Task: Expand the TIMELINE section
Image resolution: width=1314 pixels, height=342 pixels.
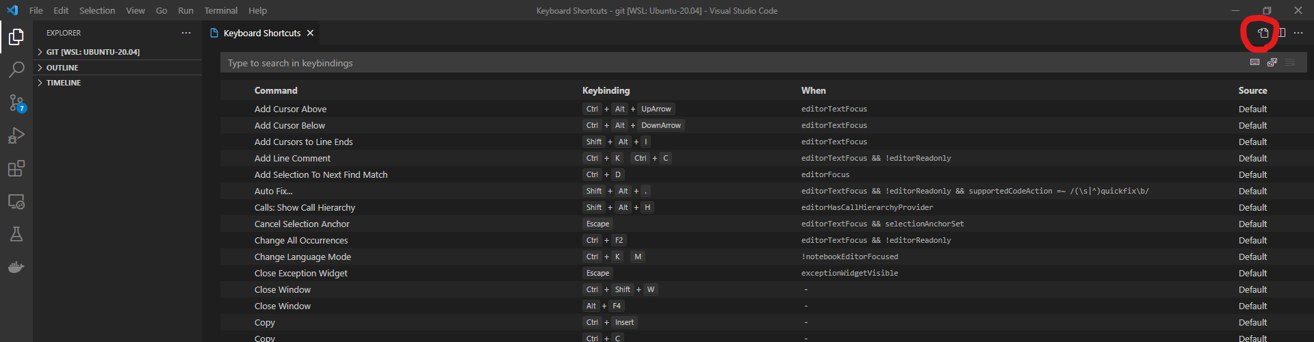Action: tap(117, 83)
